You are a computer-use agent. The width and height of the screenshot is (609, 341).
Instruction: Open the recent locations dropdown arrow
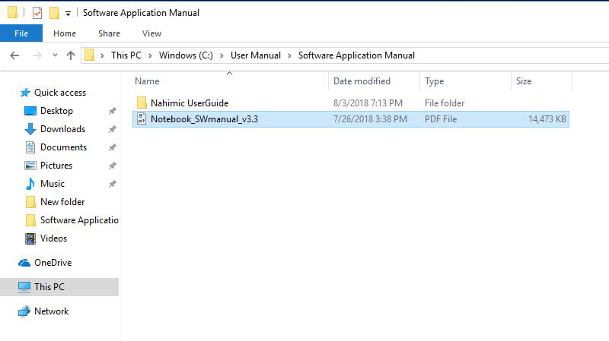coord(55,55)
